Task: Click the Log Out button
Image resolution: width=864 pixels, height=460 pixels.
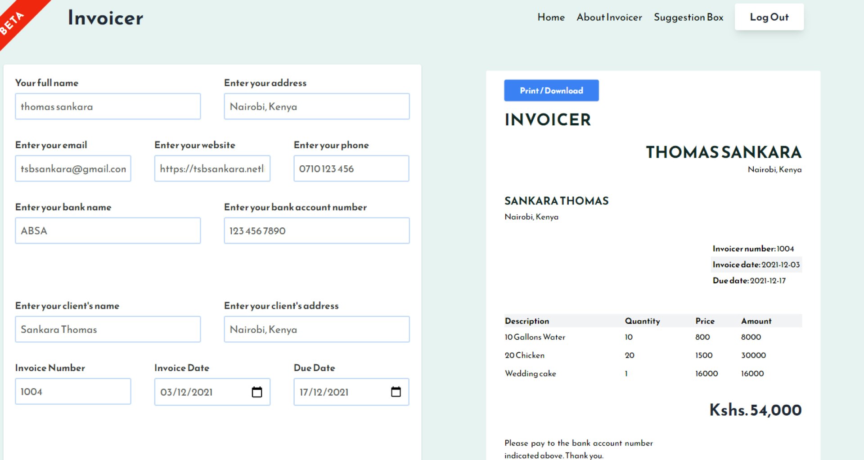Action: point(769,17)
